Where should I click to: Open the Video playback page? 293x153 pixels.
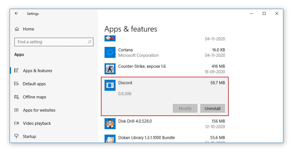click(x=37, y=123)
